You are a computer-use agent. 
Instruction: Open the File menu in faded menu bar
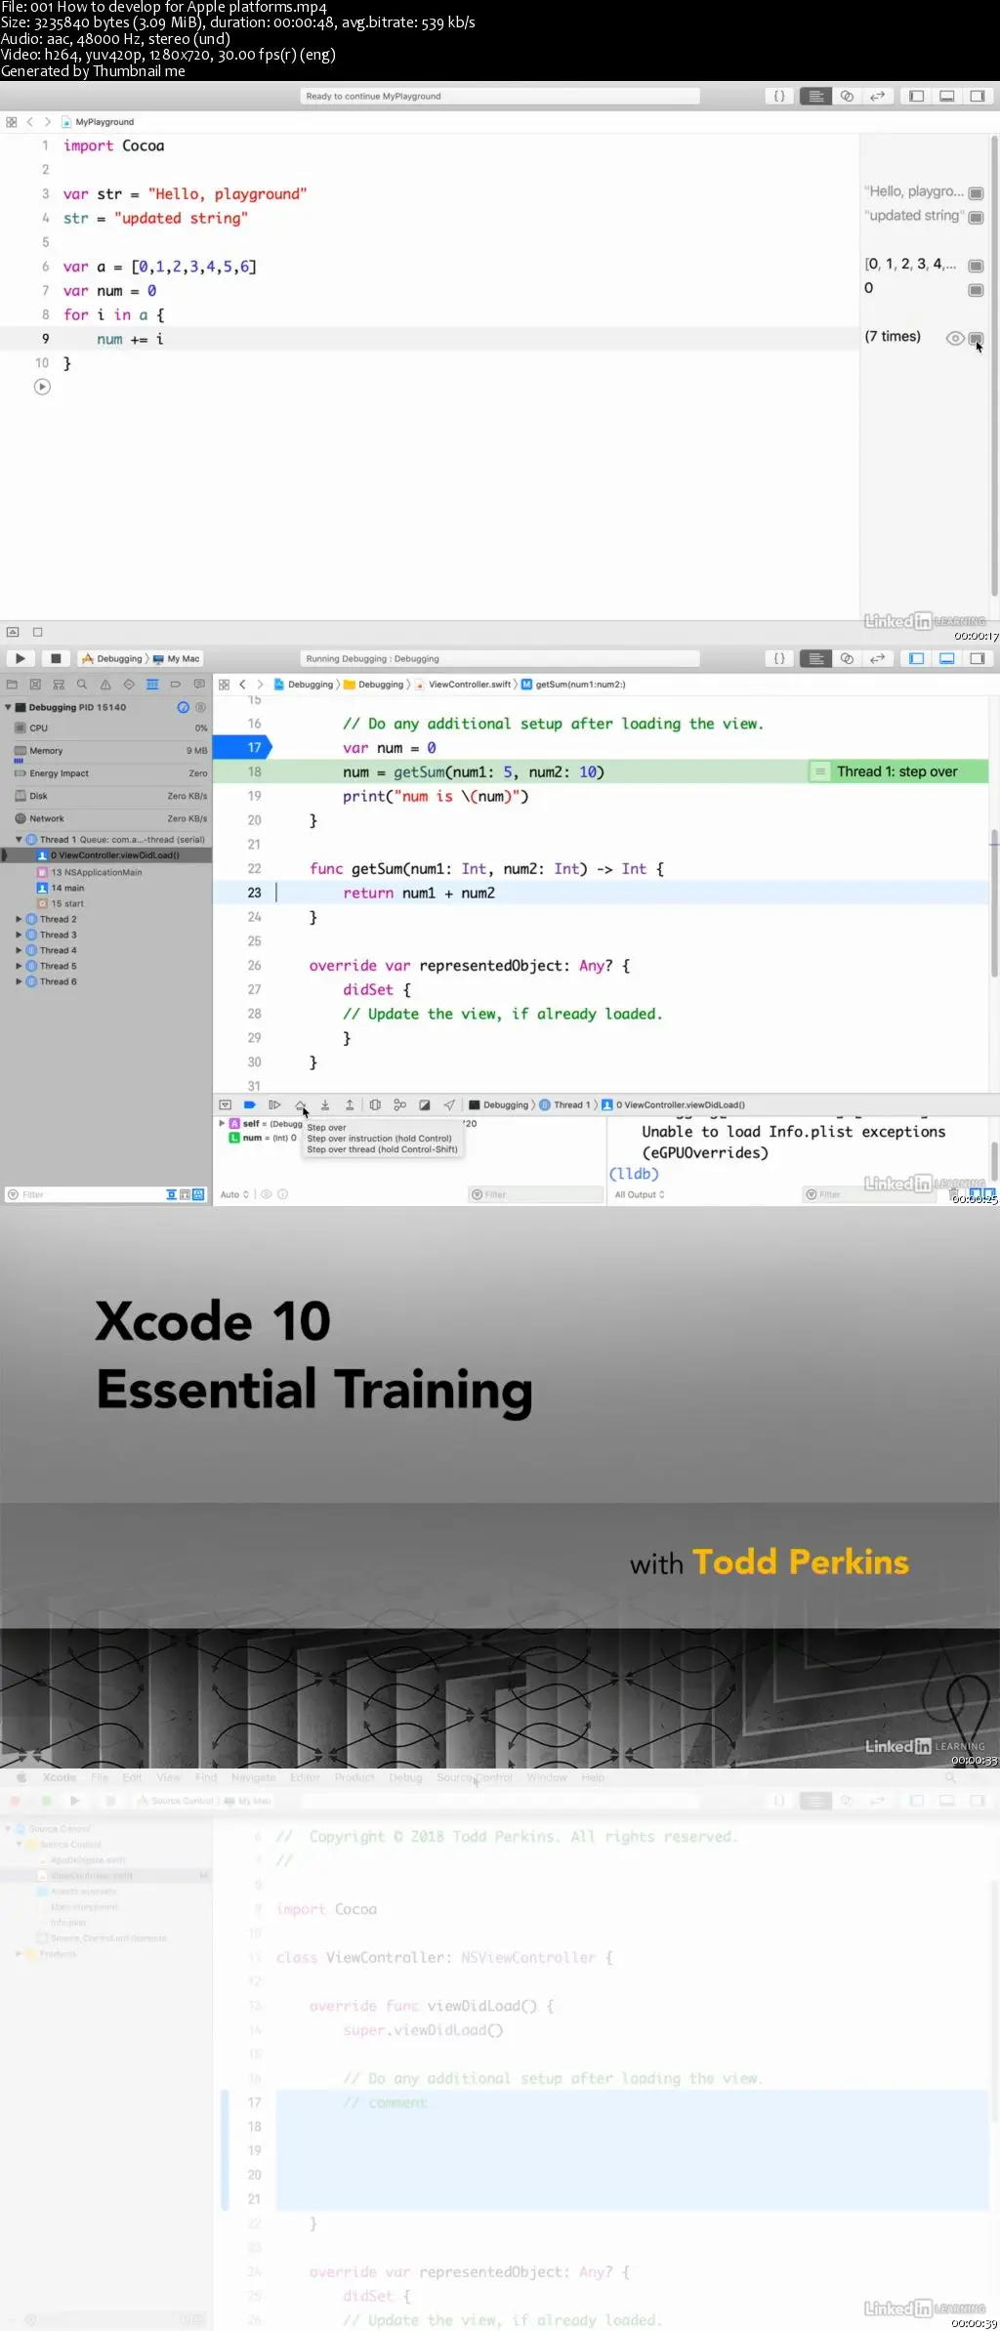[100, 1777]
